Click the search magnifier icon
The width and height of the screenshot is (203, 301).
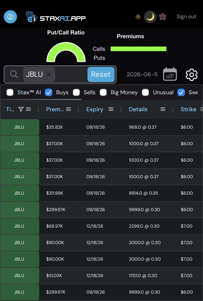coord(14,74)
